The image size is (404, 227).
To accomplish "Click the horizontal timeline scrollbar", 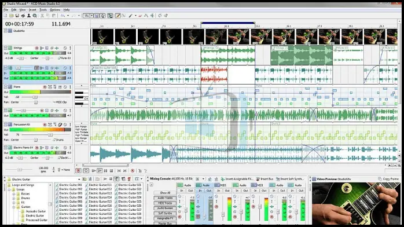I will [106, 165].
